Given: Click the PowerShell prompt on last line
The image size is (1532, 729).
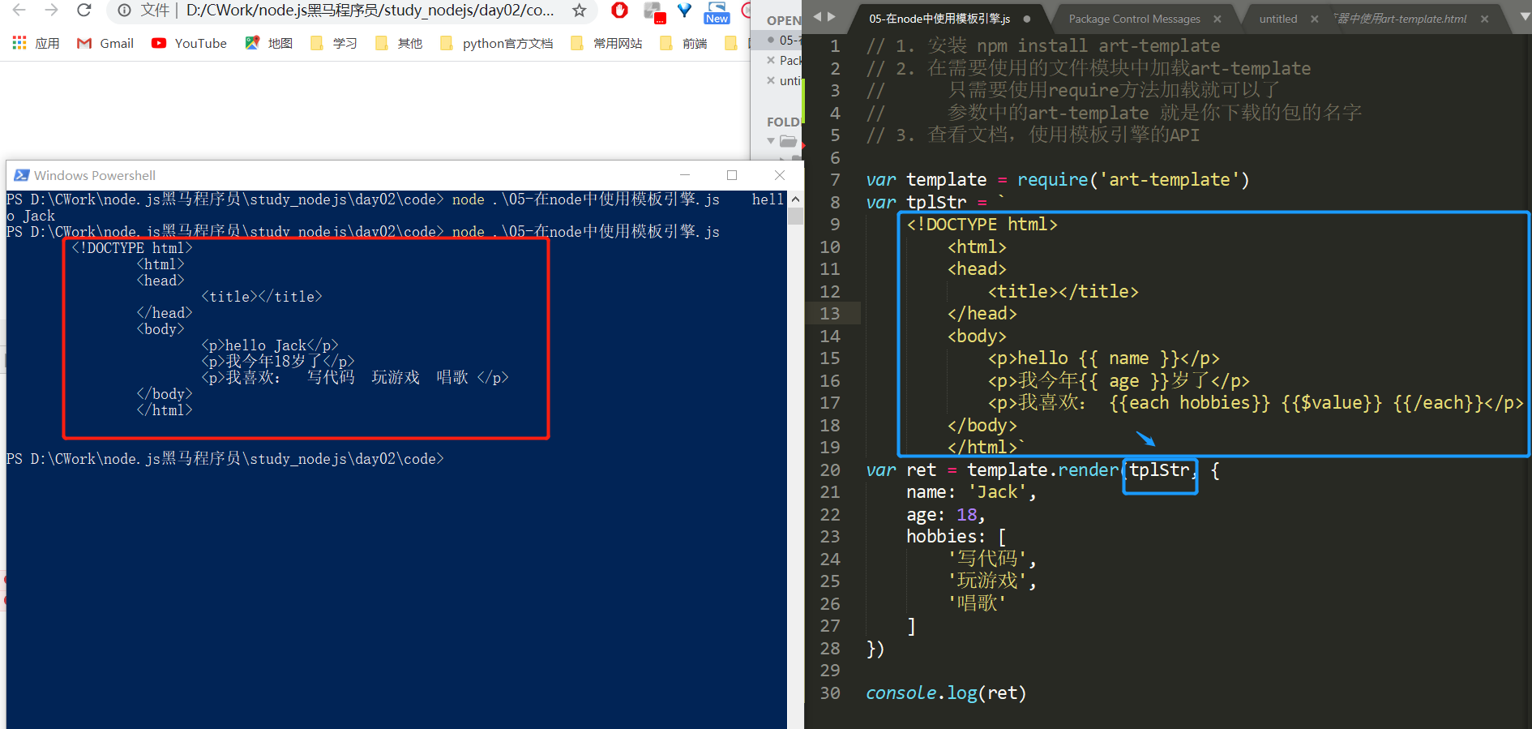Looking at the screenshot, I should (x=225, y=459).
